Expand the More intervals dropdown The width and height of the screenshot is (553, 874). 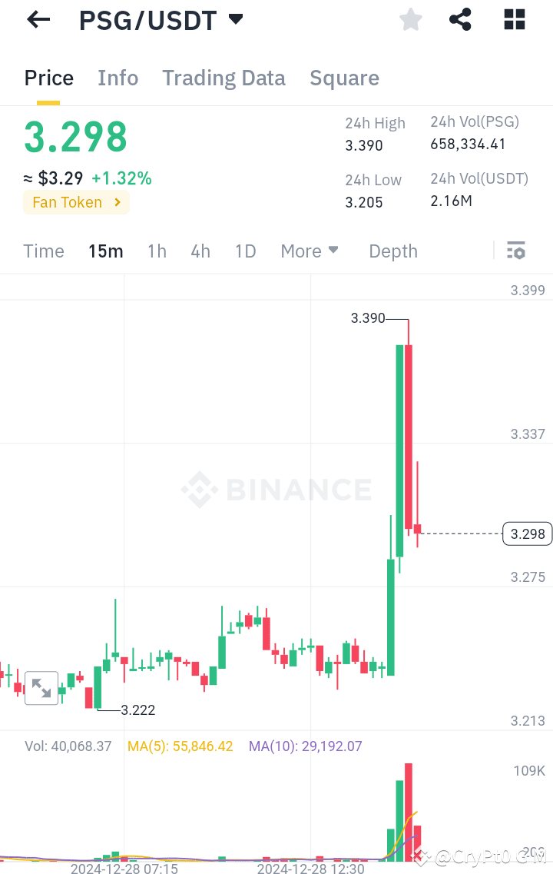pos(310,251)
